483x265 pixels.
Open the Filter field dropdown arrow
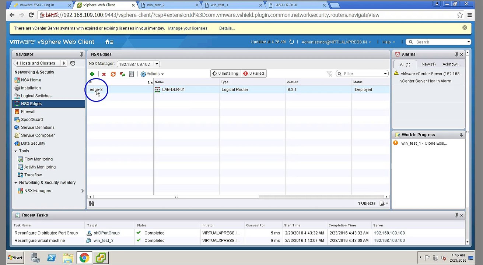[x=385, y=74]
